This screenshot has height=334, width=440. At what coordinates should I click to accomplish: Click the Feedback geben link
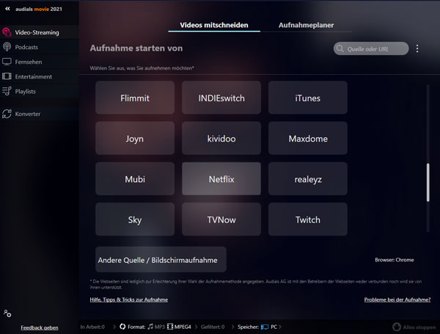point(40,327)
